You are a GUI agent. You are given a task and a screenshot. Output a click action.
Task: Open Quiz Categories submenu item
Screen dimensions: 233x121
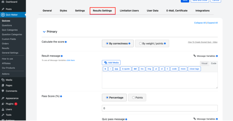click(x=10, y=30)
